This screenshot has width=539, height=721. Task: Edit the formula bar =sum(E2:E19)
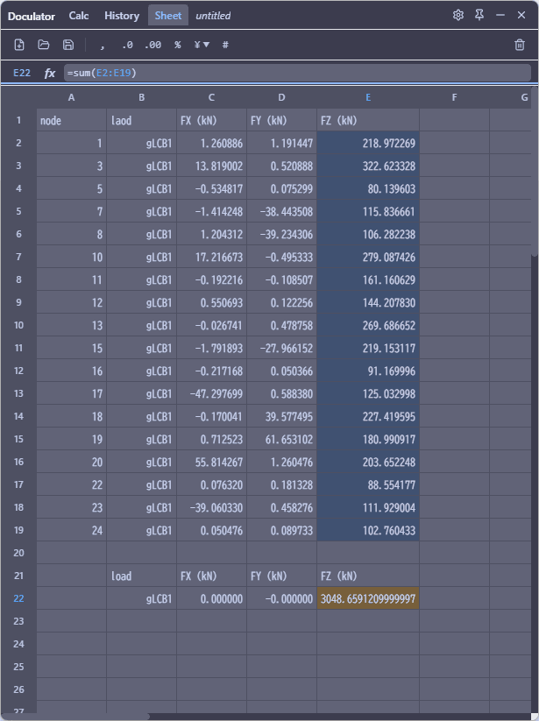[x=297, y=73]
